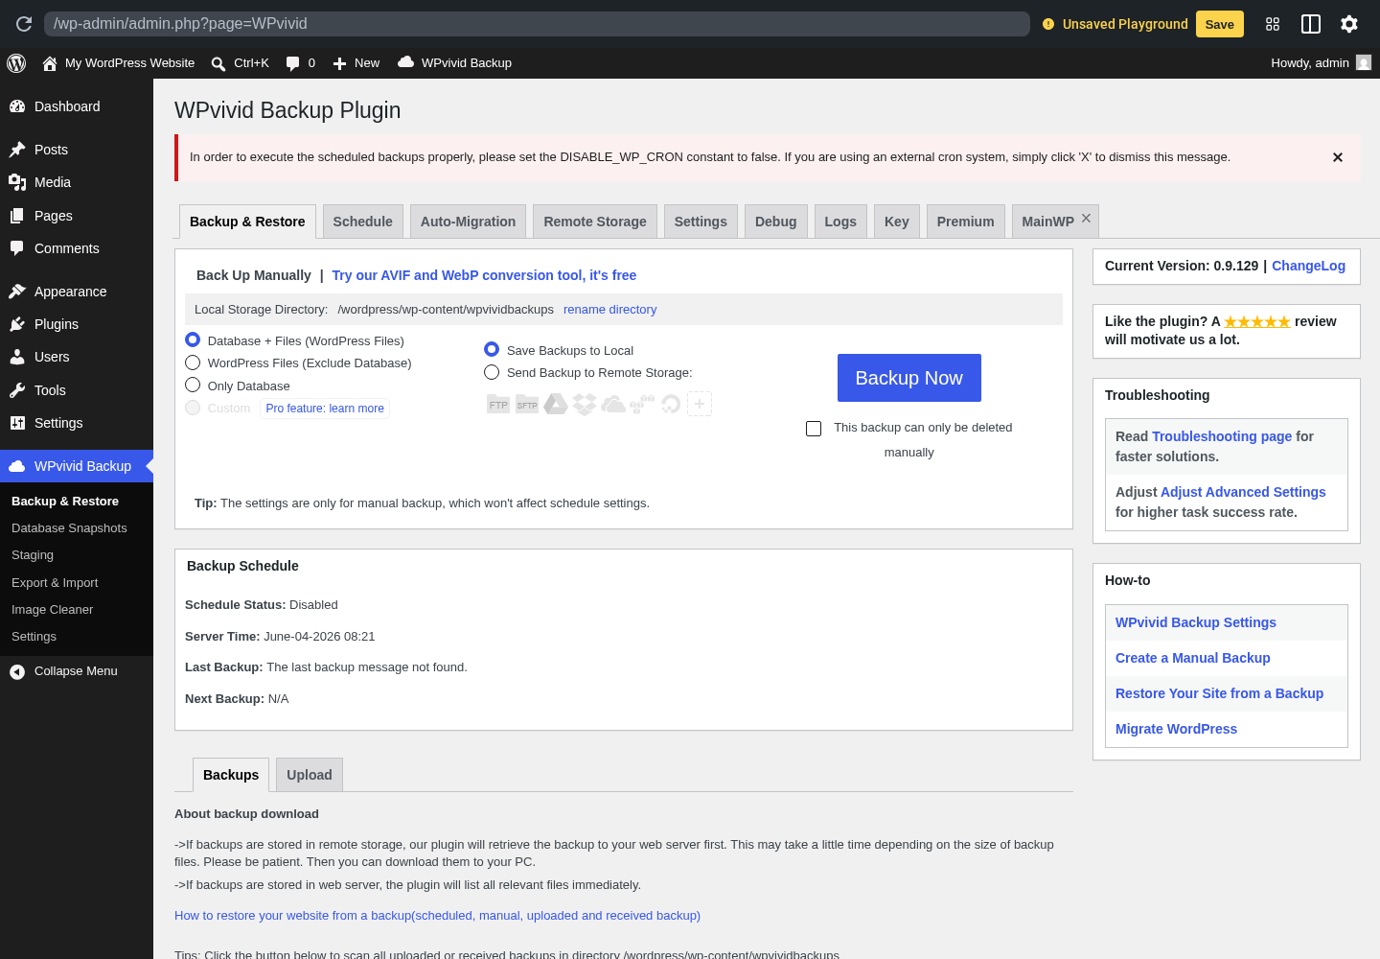1380x959 pixels.
Task: Choose the DigitalOcean storage icon
Action: point(671,405)
